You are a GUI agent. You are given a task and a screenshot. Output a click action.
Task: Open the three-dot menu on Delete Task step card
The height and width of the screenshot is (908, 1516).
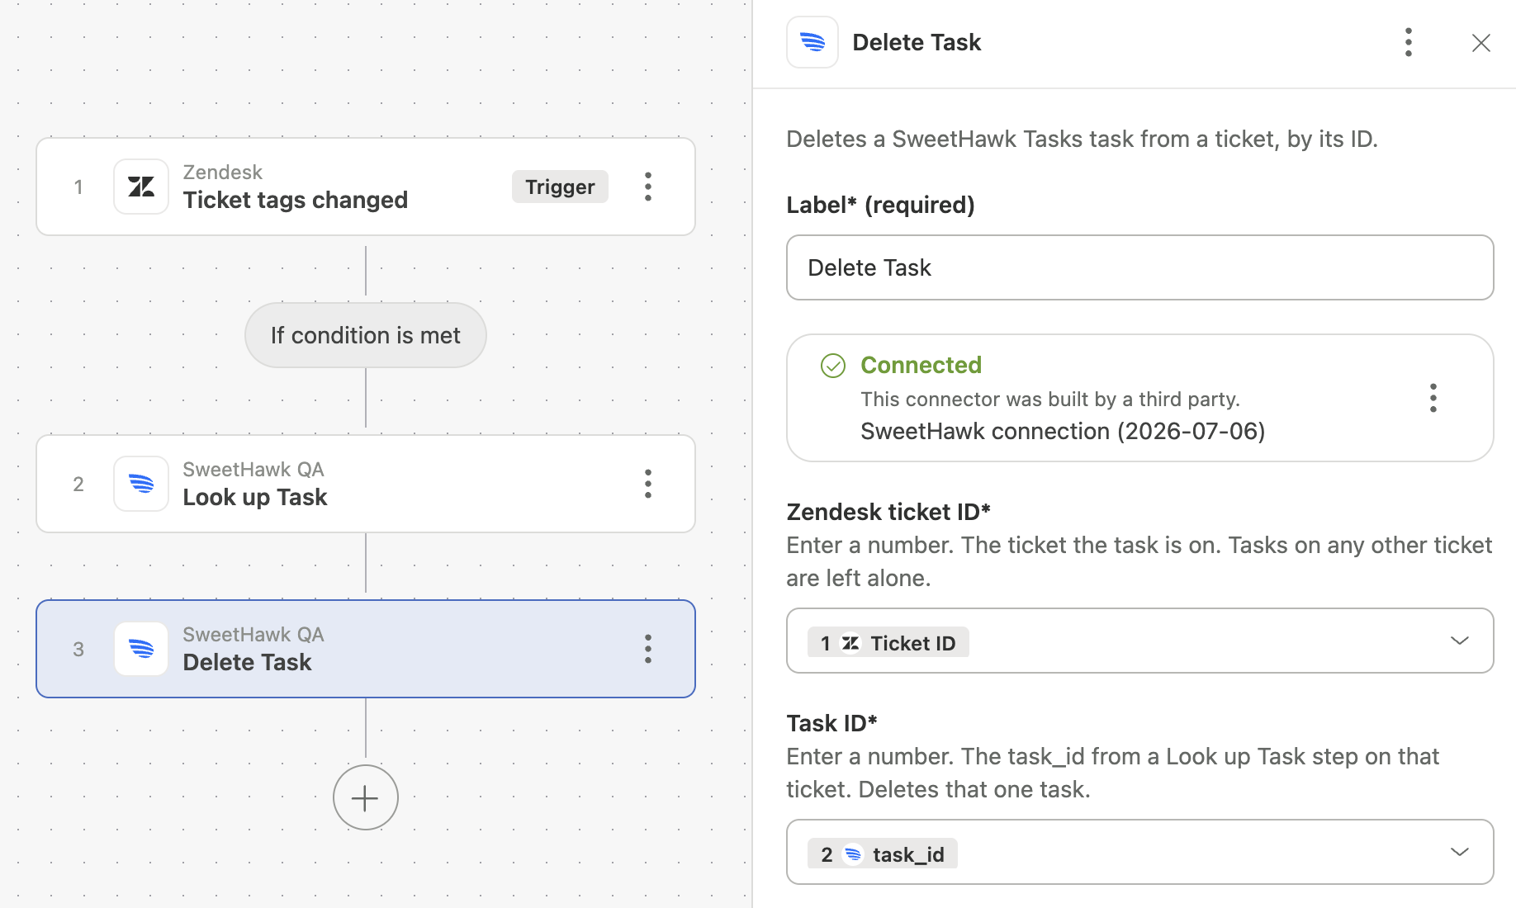pyautogui.click(x=648, y=649)
